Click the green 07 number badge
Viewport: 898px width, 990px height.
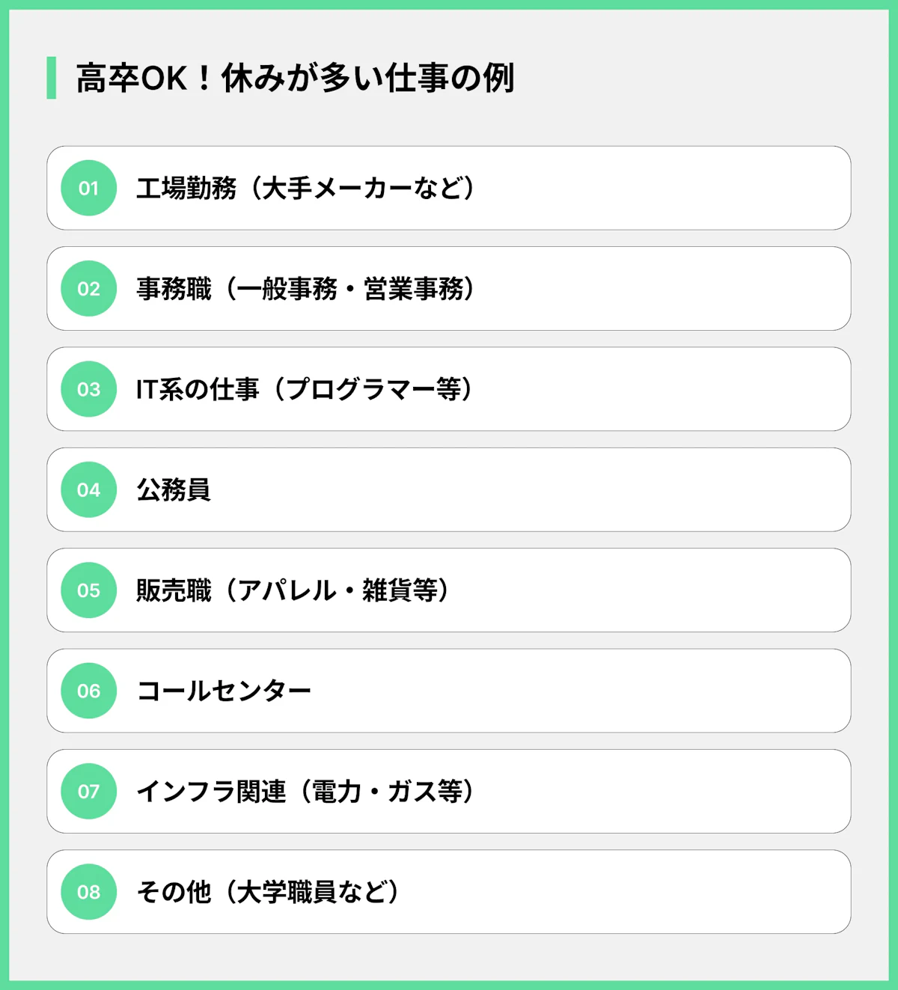tap(88, 792)
